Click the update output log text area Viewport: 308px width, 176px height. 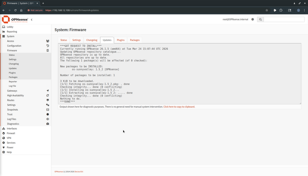[x=179, y=74]
